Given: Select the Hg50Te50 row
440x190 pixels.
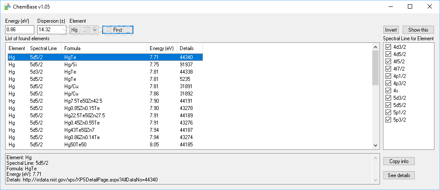Looking at the screenshot, I should [x=105, y=144].
